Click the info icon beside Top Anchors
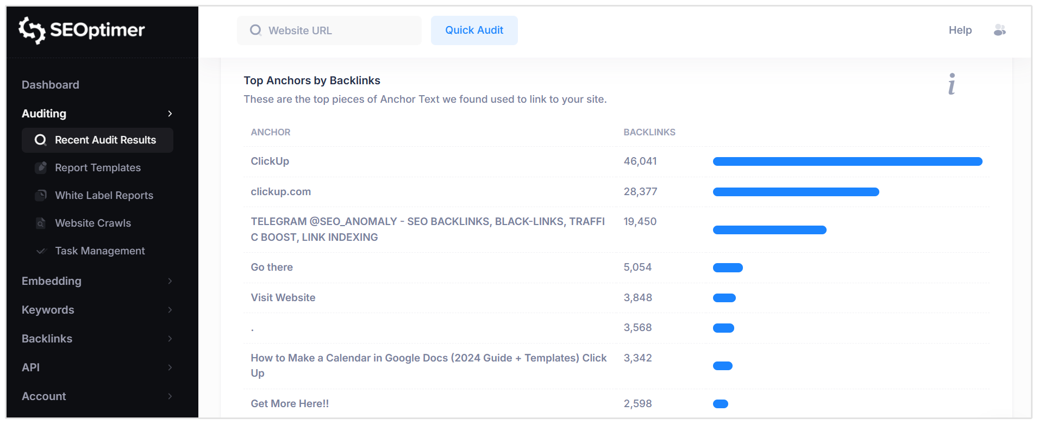1038x424 pixels. pyautogui.click(x=952, y=84)
